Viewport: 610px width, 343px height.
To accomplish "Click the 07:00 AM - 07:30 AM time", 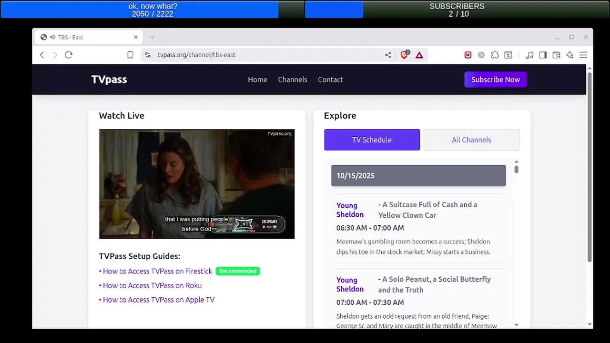I will [x=370, y=302].
